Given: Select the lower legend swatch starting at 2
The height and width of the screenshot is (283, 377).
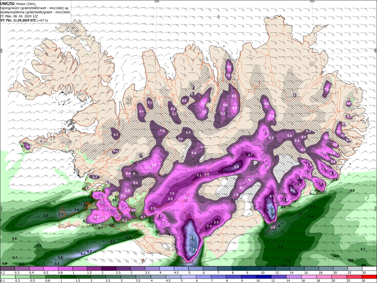Looking at the screenshot, I should pos(98,277).
